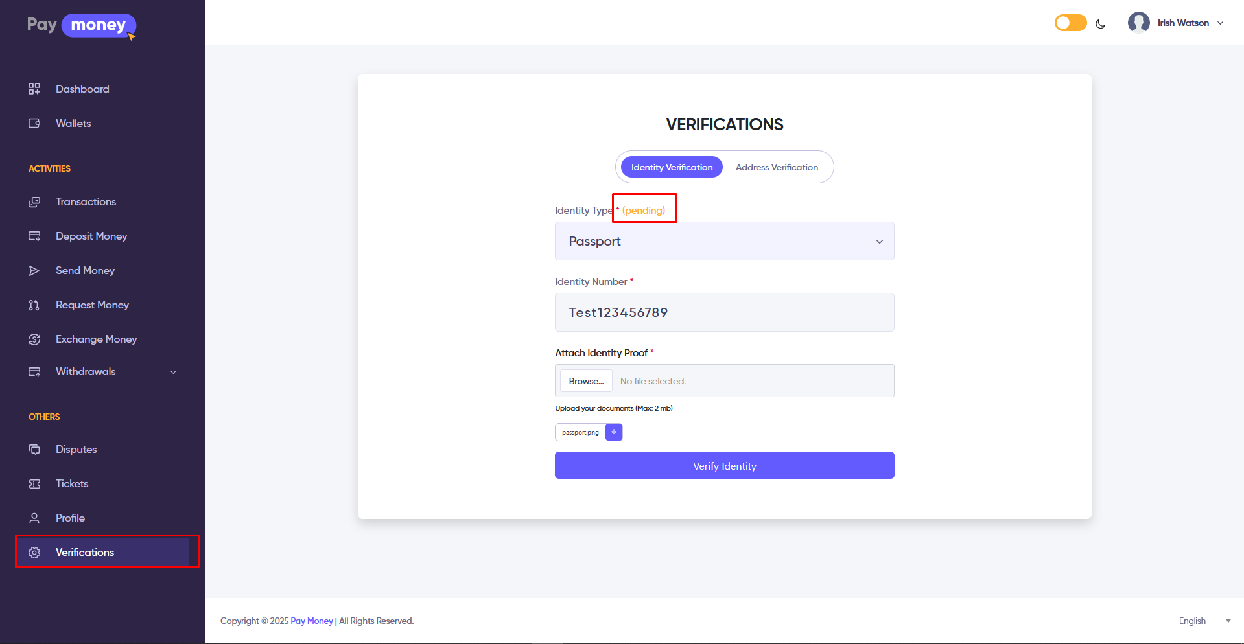
Task: Download the passport.png attachment
Action: click(613, 432)
